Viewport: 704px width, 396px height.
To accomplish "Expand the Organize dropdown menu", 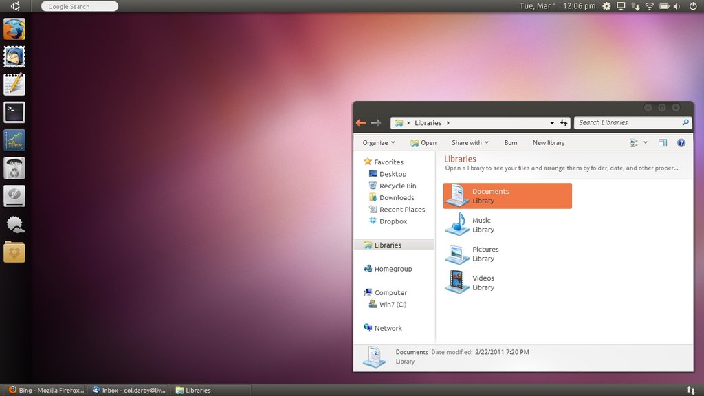I will (x=379, y=143).
